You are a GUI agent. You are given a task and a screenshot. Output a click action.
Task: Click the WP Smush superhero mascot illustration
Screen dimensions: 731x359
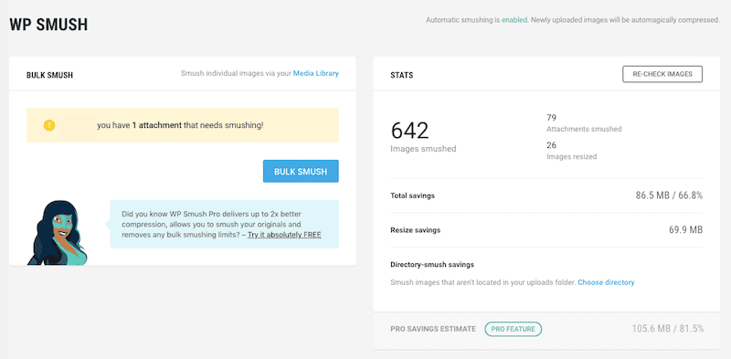point(57,233)
